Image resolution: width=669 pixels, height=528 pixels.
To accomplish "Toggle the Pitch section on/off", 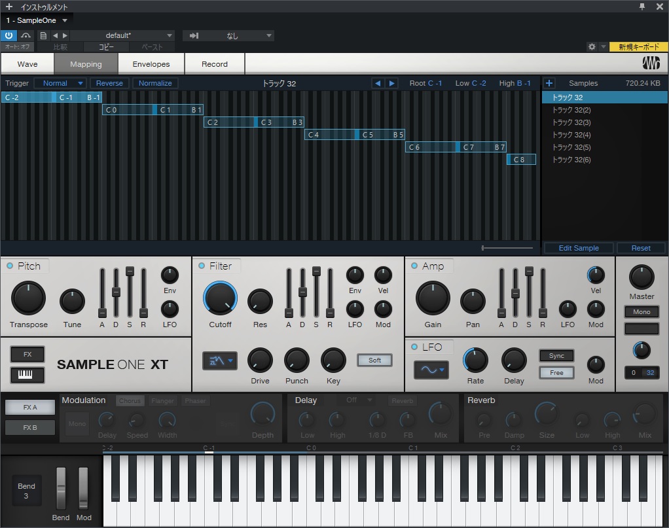I will pyautogui.click(x=9, y=266).
